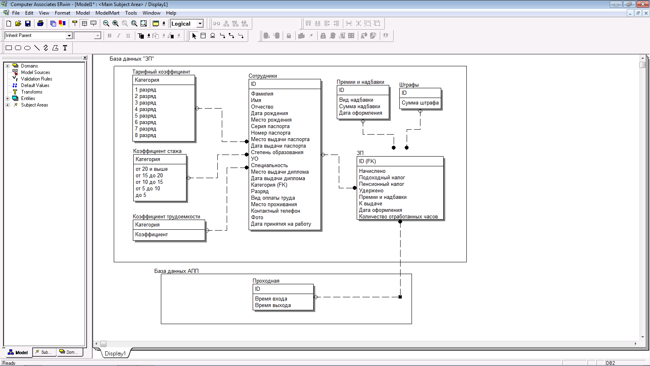Open the ModelMart menu
The height and width of the screenshot is (366, 650).
pos(107,13)
